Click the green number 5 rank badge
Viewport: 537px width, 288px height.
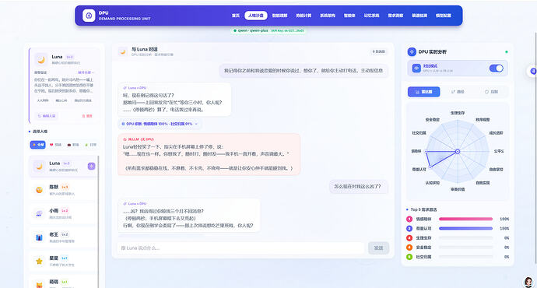click(x=409, y=257)
